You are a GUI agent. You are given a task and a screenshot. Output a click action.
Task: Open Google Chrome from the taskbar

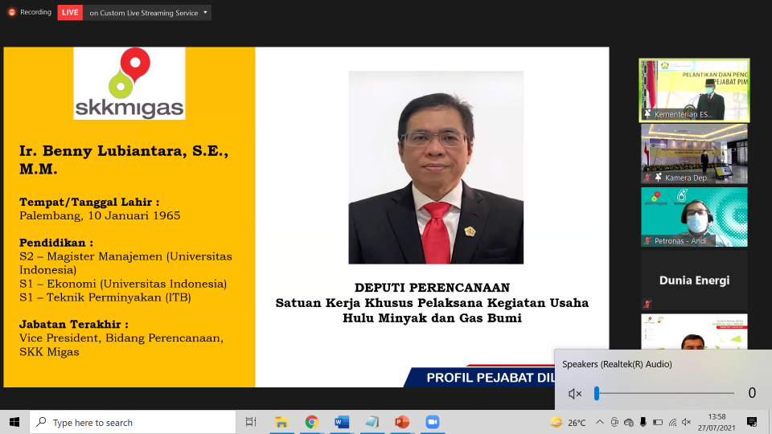pyautogui.click(x=312, y=422)
